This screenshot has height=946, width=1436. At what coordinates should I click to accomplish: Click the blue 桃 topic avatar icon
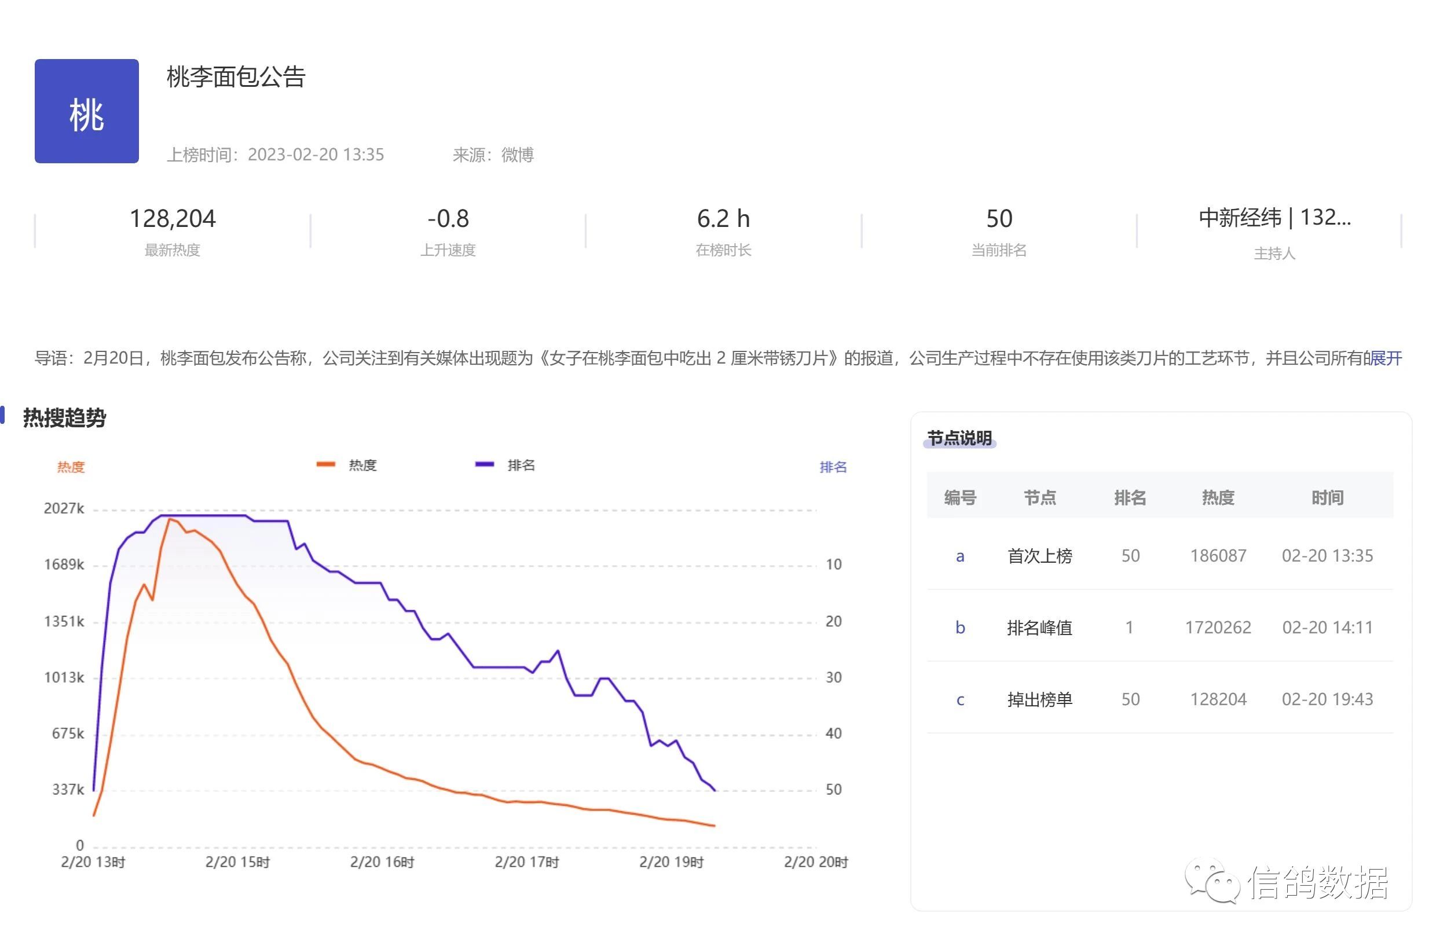(86, 111)
